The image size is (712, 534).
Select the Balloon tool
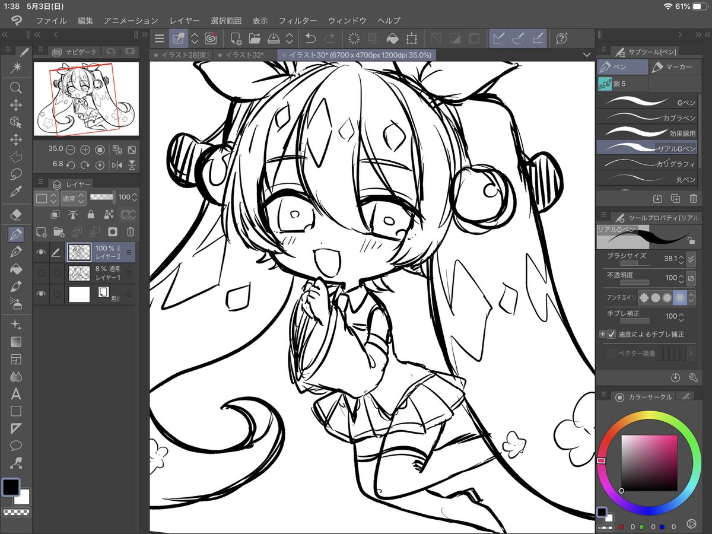pos(16,445)
